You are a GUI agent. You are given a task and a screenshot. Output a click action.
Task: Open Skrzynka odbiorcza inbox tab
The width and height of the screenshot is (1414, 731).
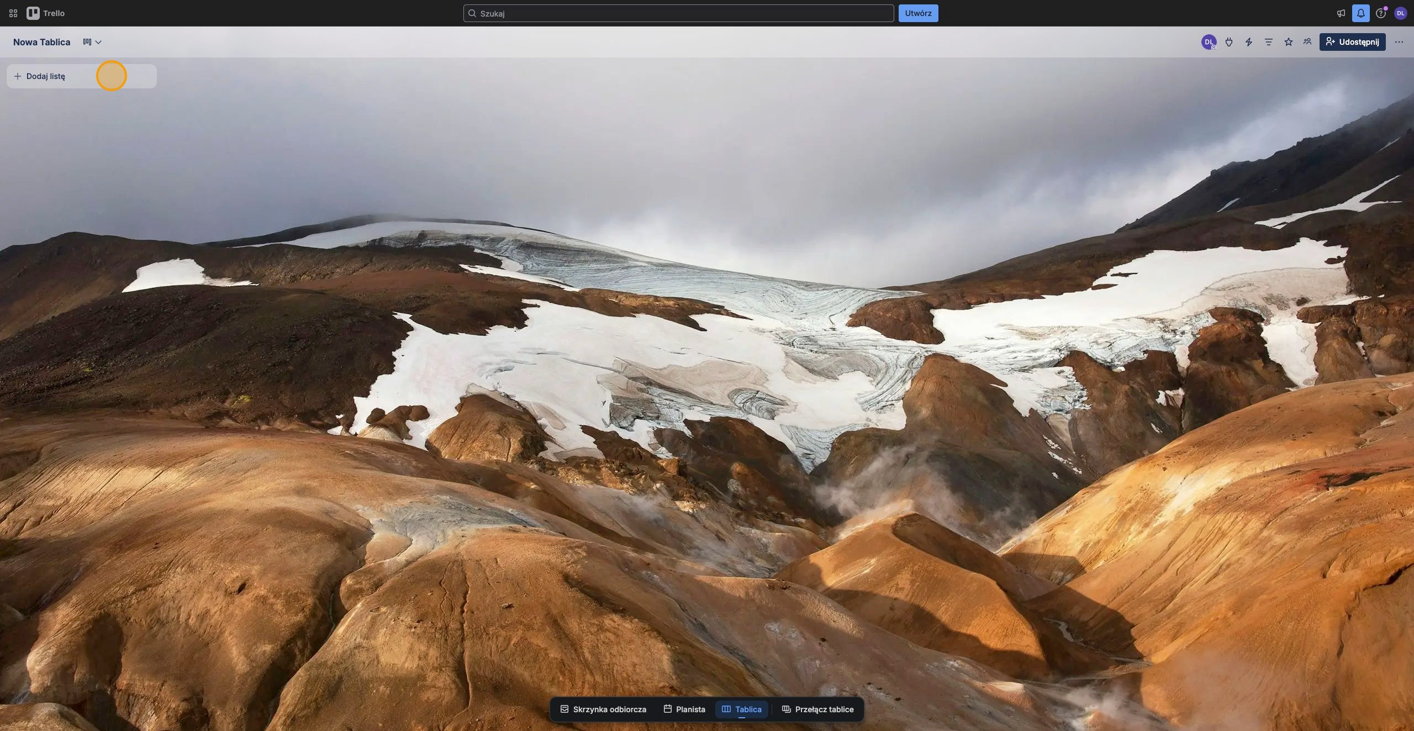pos(603,709)
